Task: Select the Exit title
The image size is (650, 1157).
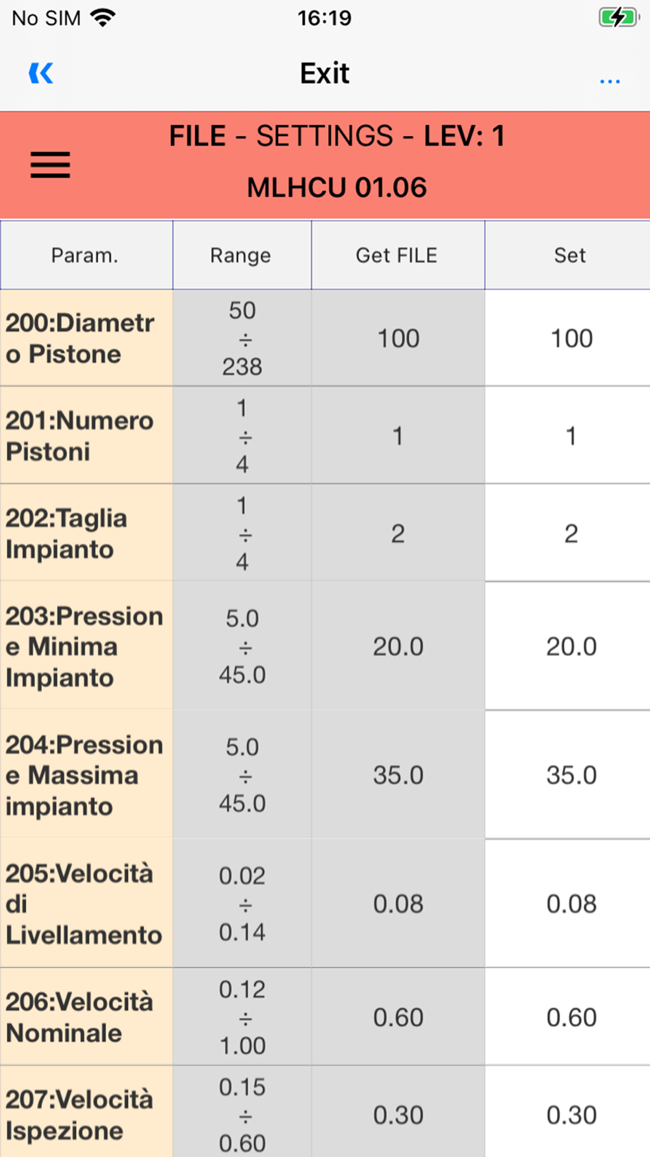Action: click(324, 74)
